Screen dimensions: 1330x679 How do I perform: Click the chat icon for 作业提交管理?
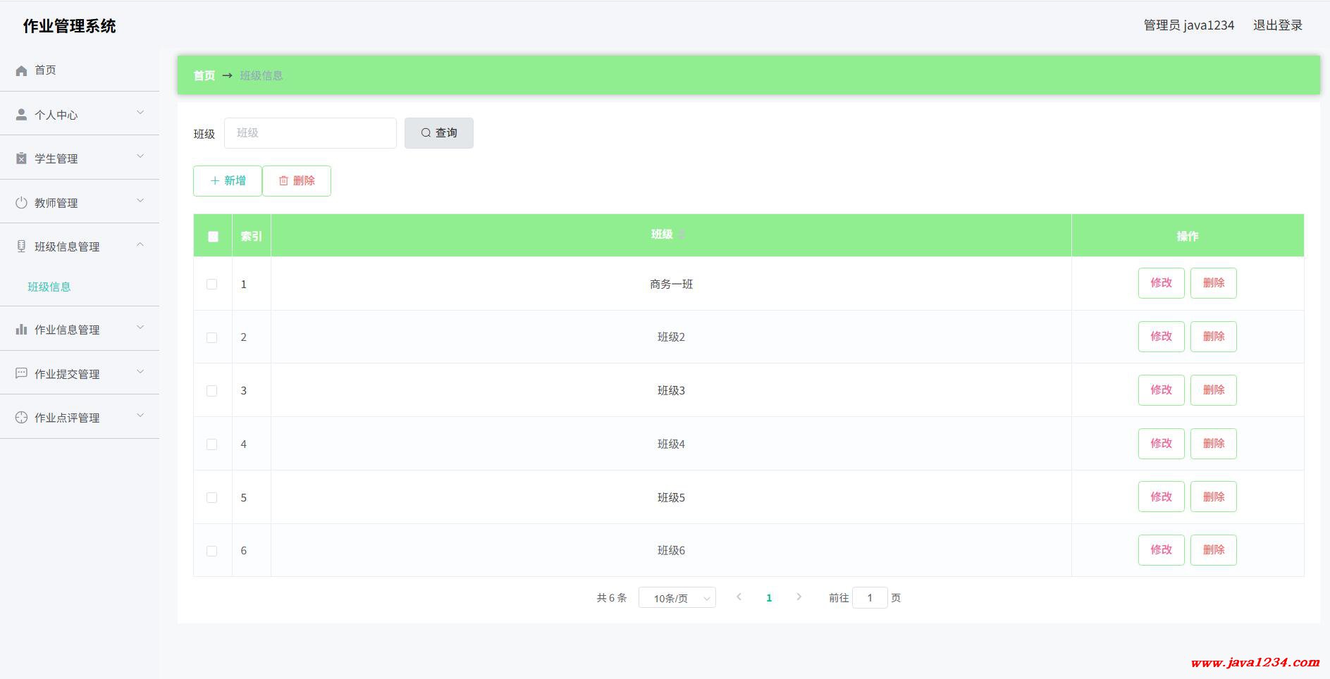tap(21, 373)
